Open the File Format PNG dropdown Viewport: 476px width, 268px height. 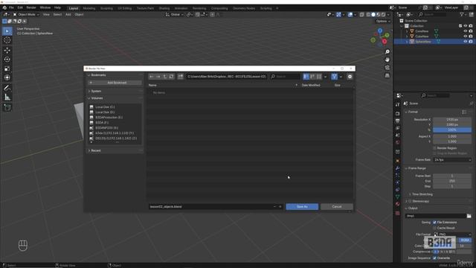click(x=452, y=234)
